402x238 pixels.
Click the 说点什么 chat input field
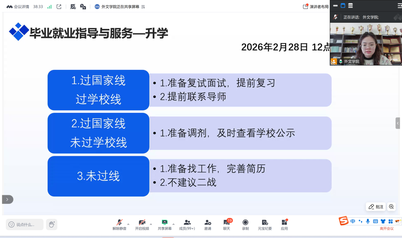tap(25, 224)
